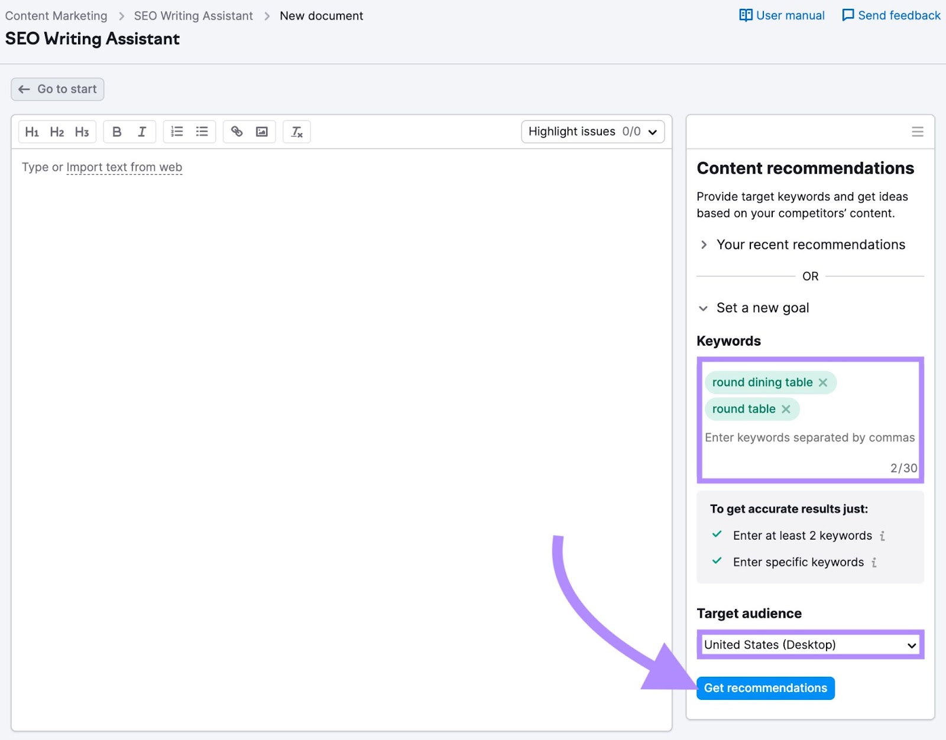Insert a bulleted list
Viewport: 946px width, 740px height.
click(x=202, y=131)
